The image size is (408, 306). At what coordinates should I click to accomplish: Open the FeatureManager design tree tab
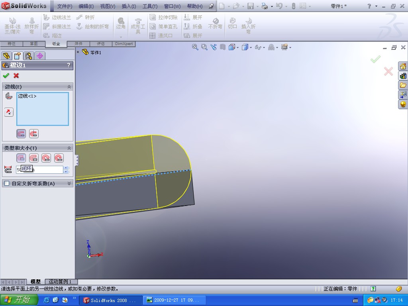(x=6, y=56)
